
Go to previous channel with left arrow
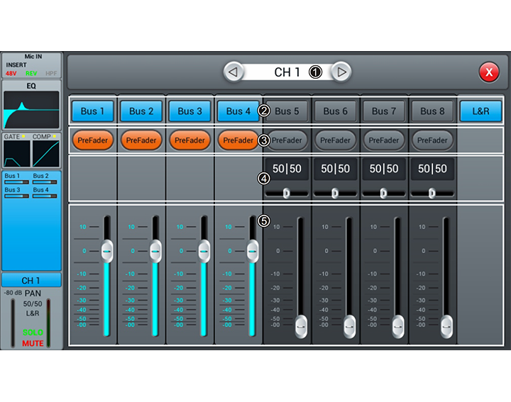click(x=233, y=72)
